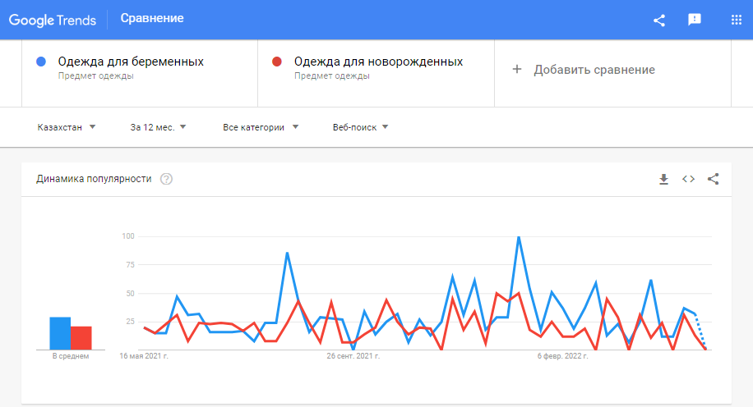This screenshot has width=753, height=407.
Task: Click the share icon in header
Action: (x=659, y=20)
